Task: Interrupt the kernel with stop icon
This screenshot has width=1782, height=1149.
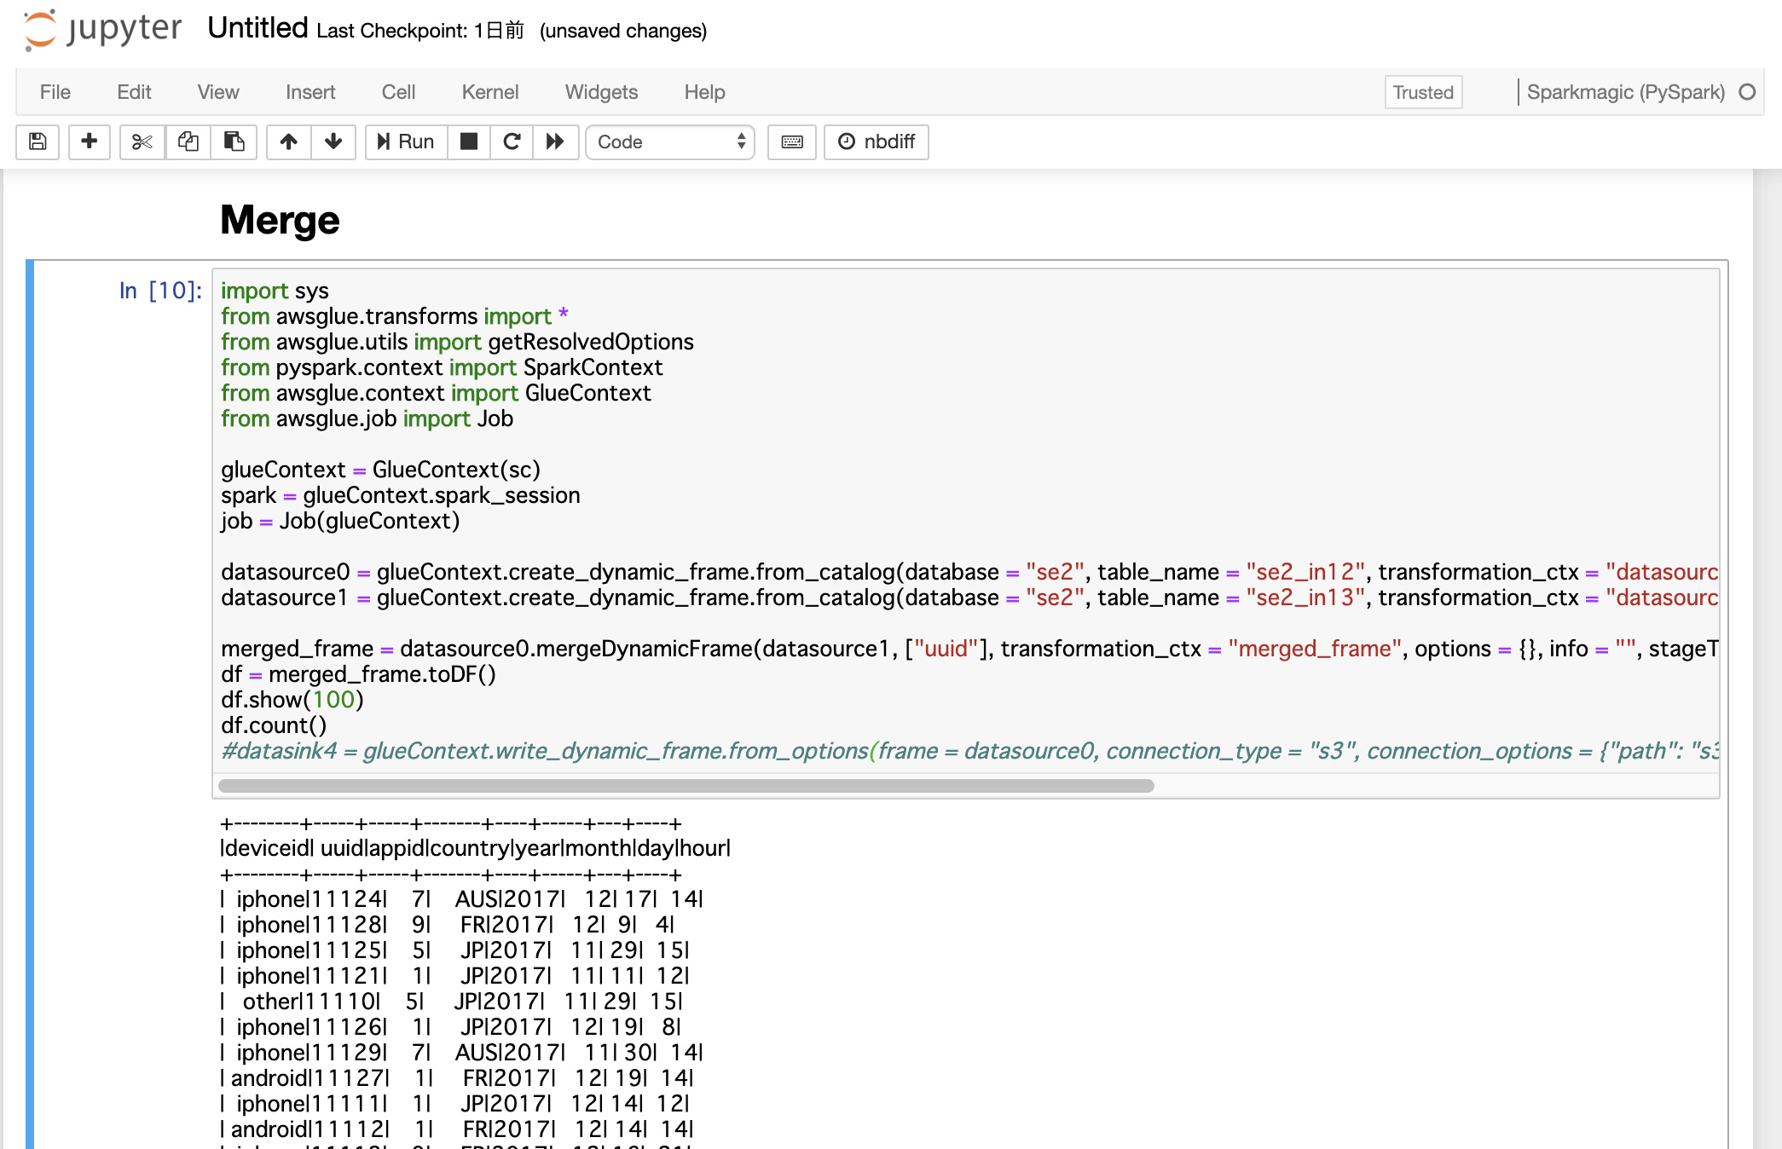Action: 469,141
